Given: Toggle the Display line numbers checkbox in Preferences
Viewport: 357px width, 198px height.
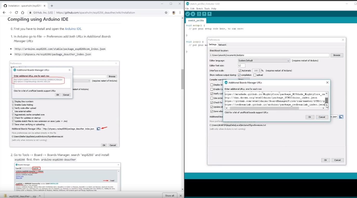Looking at the screenshot, I should [212, 85].
